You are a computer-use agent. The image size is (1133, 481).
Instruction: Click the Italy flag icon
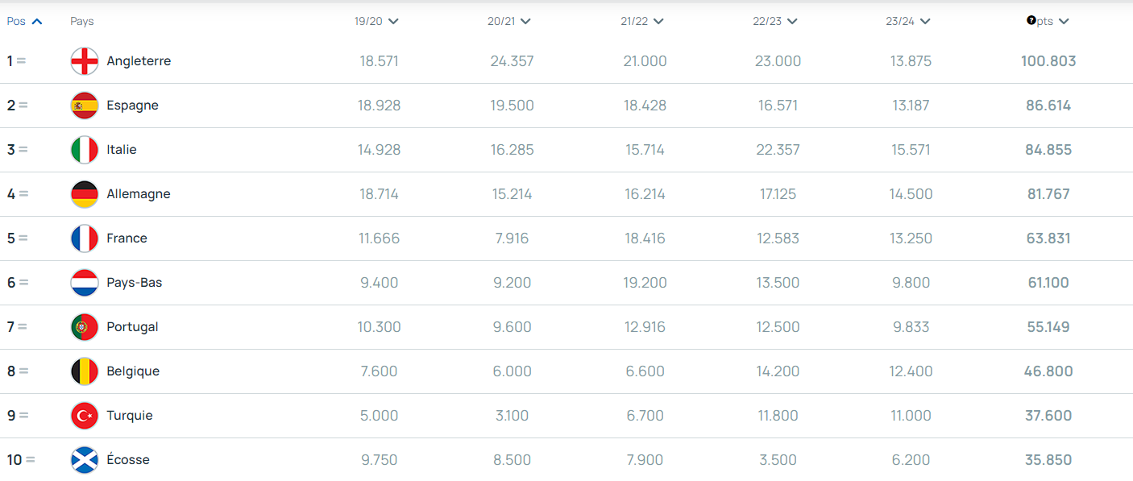tap(85, 150)
